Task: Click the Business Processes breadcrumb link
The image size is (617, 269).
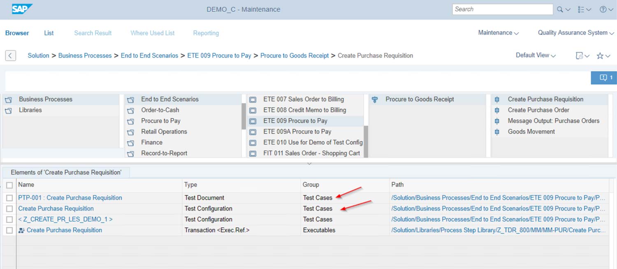Action: pos(85,55)
